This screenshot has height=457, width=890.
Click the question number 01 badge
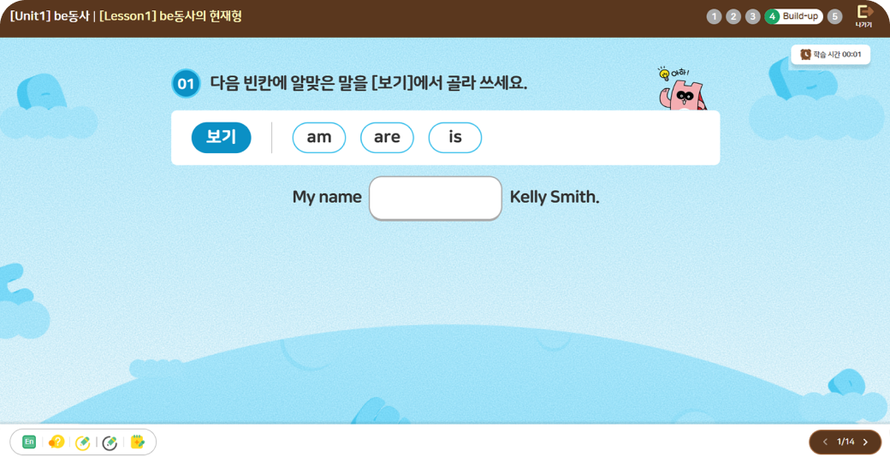tap(186, 84)
